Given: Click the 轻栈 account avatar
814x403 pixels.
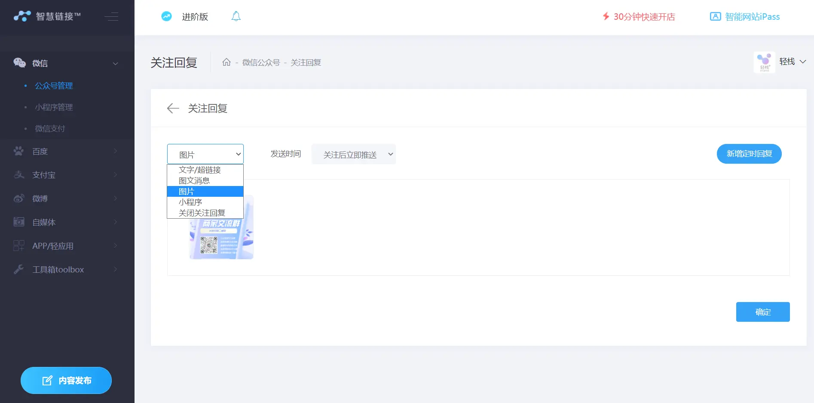Looking at the screenshot, I should pyautogui.click(x=764, y=62).
